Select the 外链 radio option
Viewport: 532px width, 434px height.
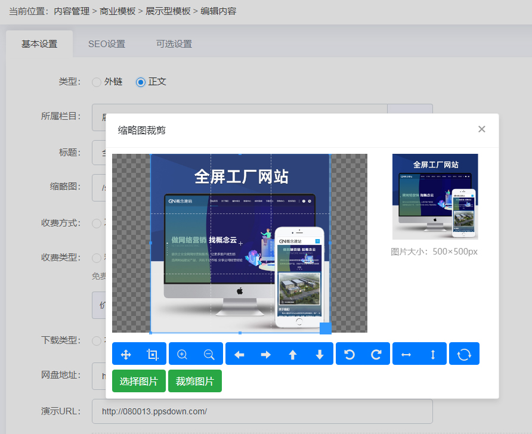[97, 82]
